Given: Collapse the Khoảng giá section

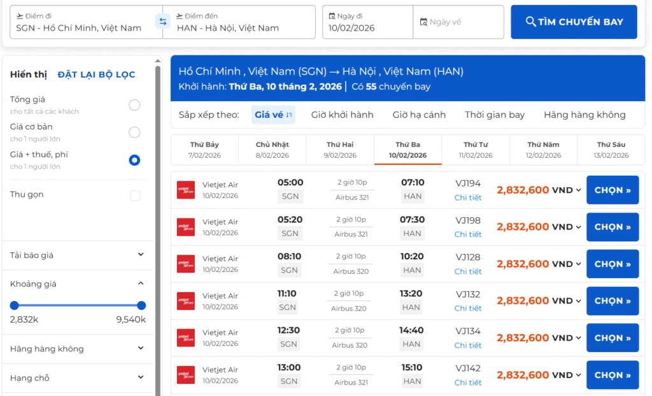Looking at the screenshot, I should coord(141,284).
